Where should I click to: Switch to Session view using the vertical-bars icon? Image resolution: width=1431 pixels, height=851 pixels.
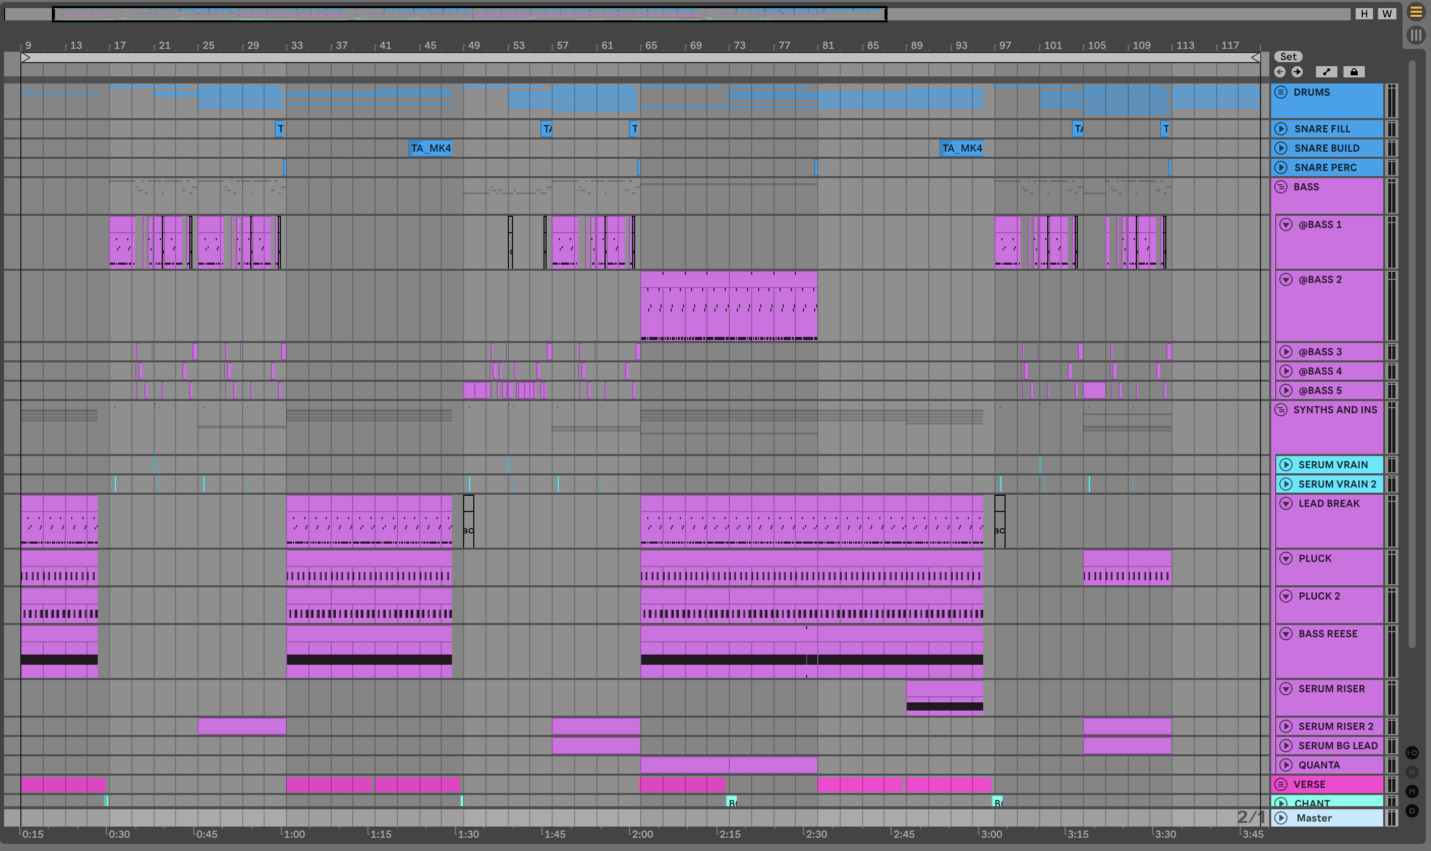(x=1416, y=35)
